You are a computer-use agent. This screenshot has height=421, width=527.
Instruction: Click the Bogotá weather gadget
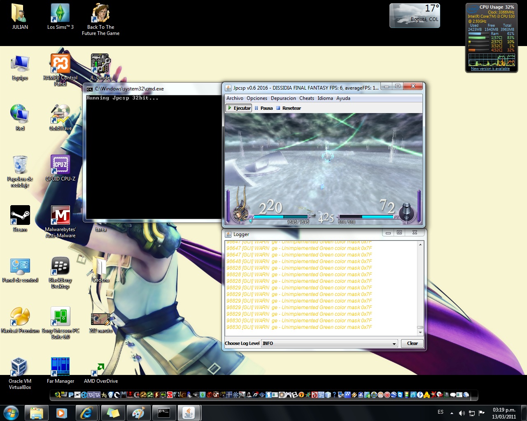415,16
